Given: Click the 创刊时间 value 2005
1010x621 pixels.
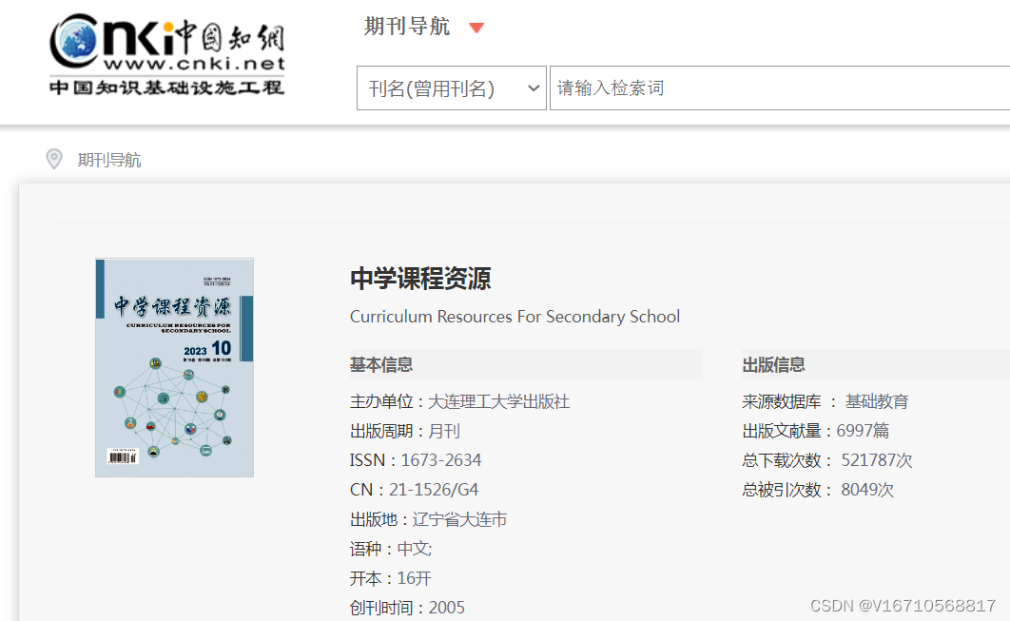Looking at the screenshot, I should pyautogui.click(x=446, y=608).
